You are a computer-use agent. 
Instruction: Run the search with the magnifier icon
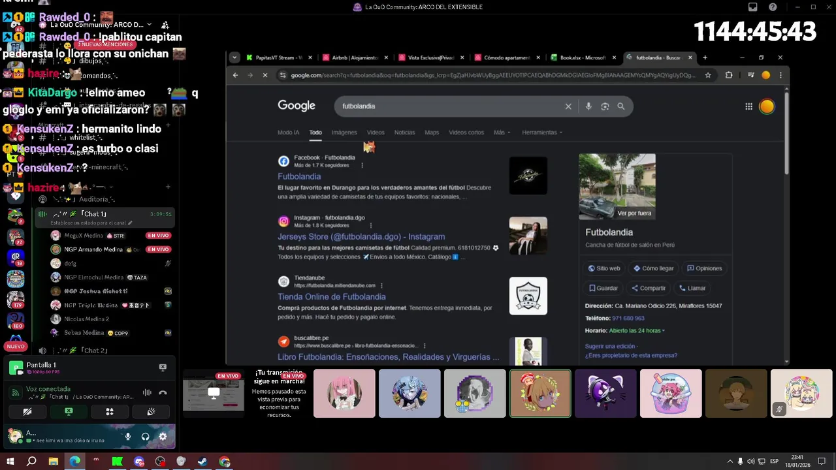(621, 106)
